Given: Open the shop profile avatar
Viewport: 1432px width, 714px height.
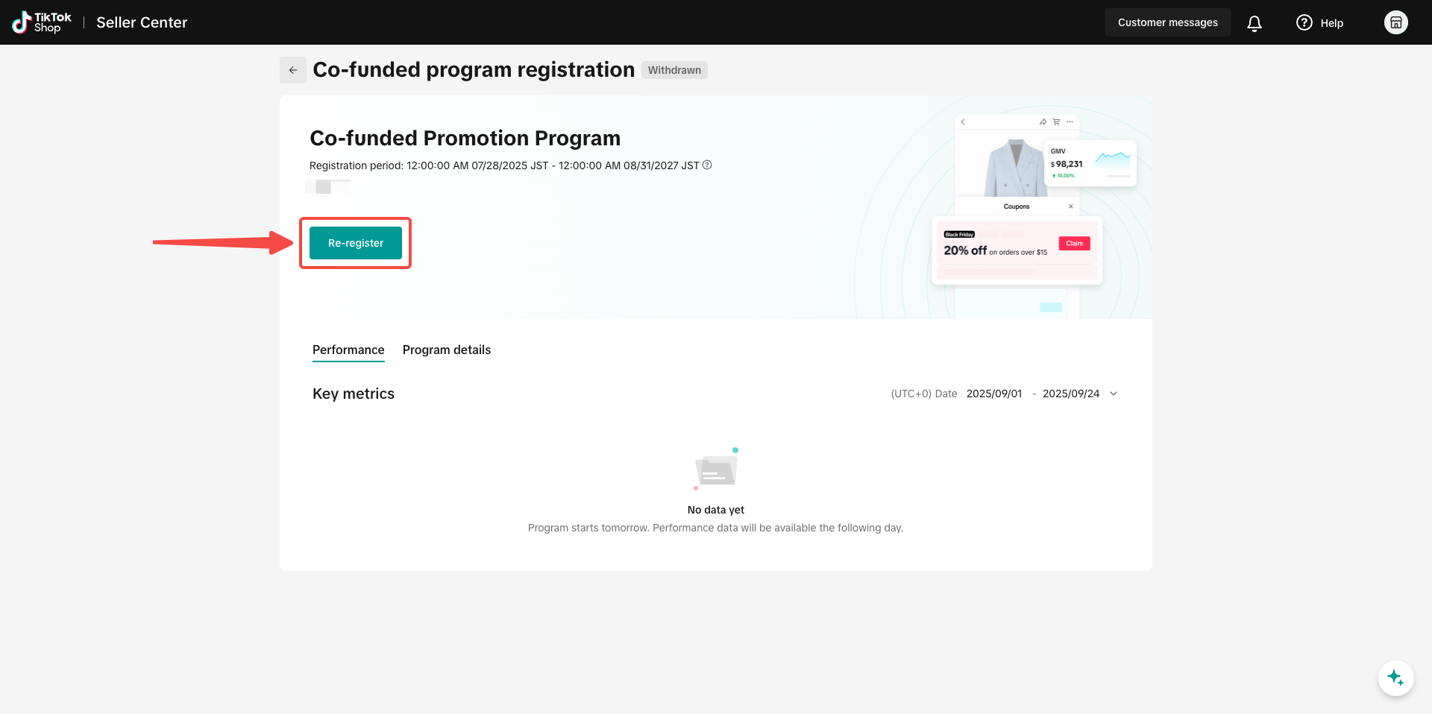Looking at the screenshot, I should pyautogui.click(x=1396, y=22).
